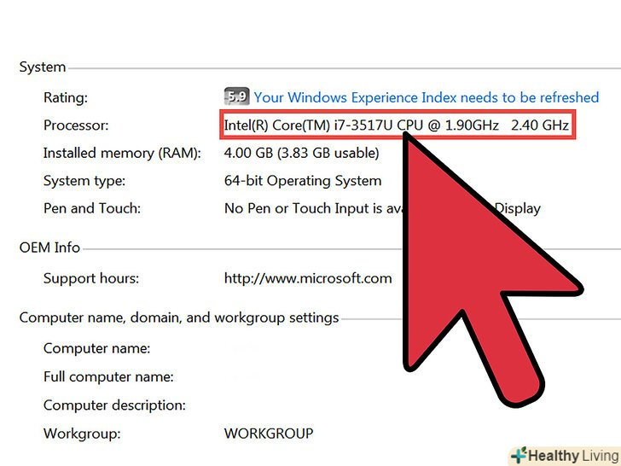Click the Pen and Touch: label
The height and width of the screenshot is (466, 621).
pos(92,208)
